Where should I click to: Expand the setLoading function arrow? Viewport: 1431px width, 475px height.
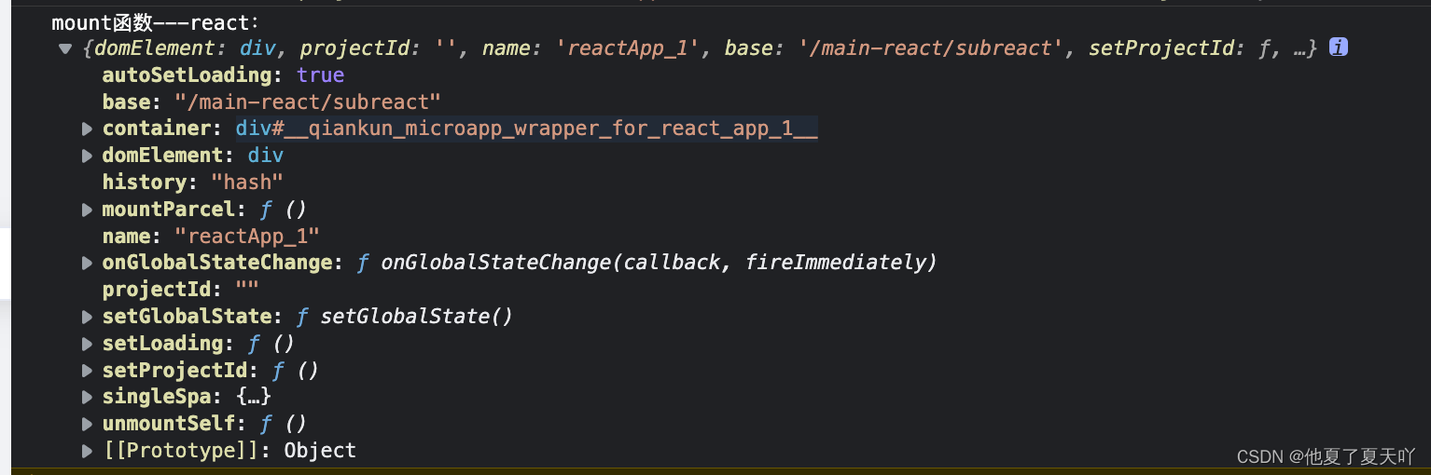[x=87, y=344]
